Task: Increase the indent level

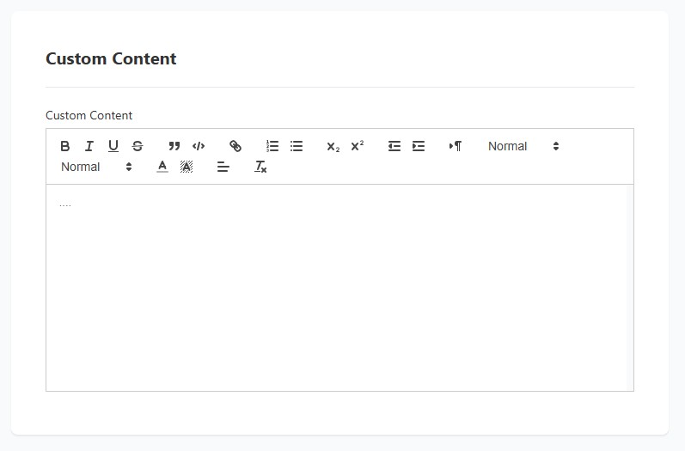Action: coord(419,146)
